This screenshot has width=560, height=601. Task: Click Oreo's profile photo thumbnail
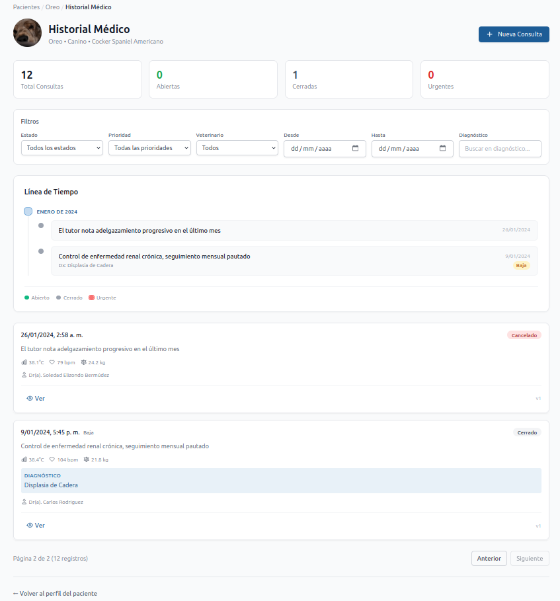(x=27, y=33)
